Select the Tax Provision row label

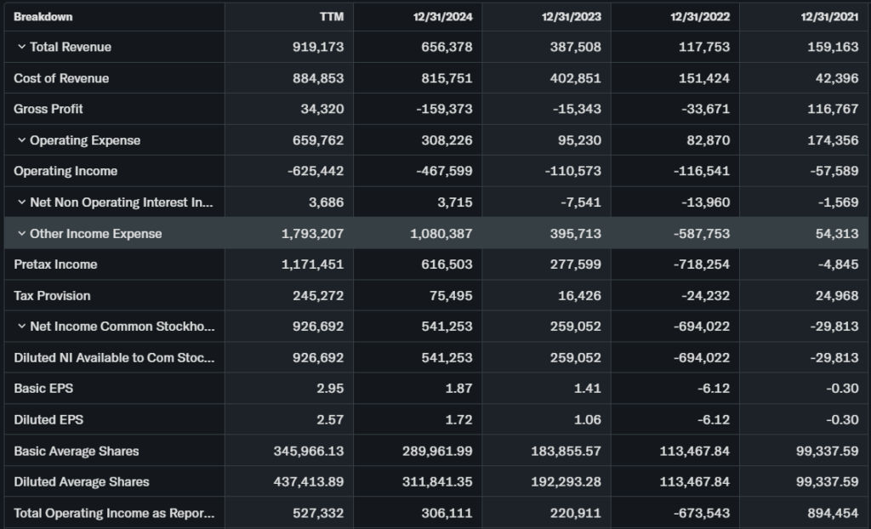pyautogui.click(x=52, y=296)
